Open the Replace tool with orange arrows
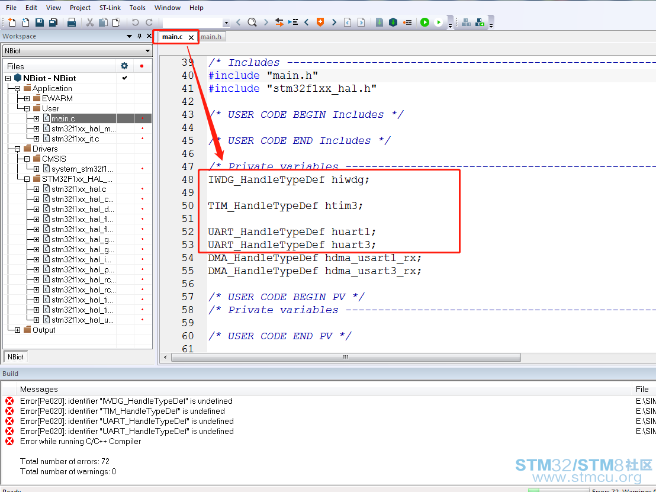 279,22
